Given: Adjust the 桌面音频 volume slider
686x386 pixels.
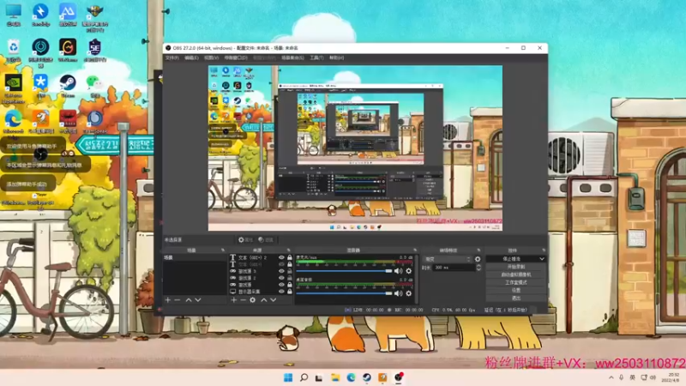Looking at the screenshot, I should click(x=345, y=293).
